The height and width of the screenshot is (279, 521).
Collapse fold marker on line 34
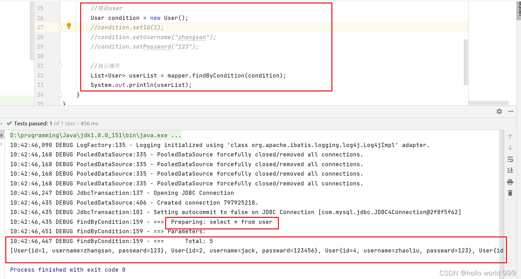[60, 94]
